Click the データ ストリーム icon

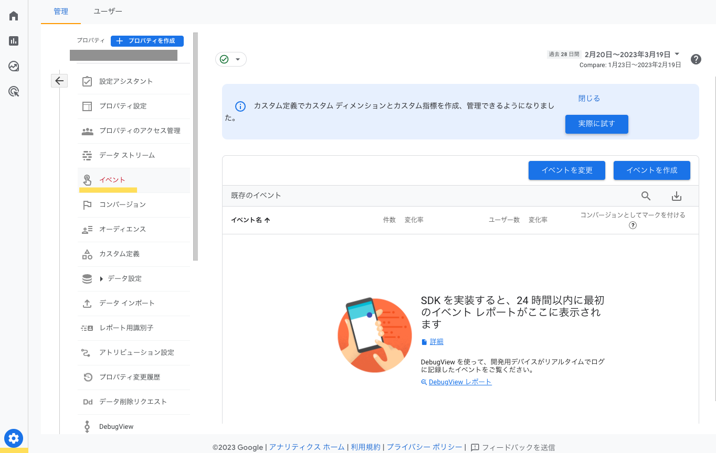[x=87, y=156]
